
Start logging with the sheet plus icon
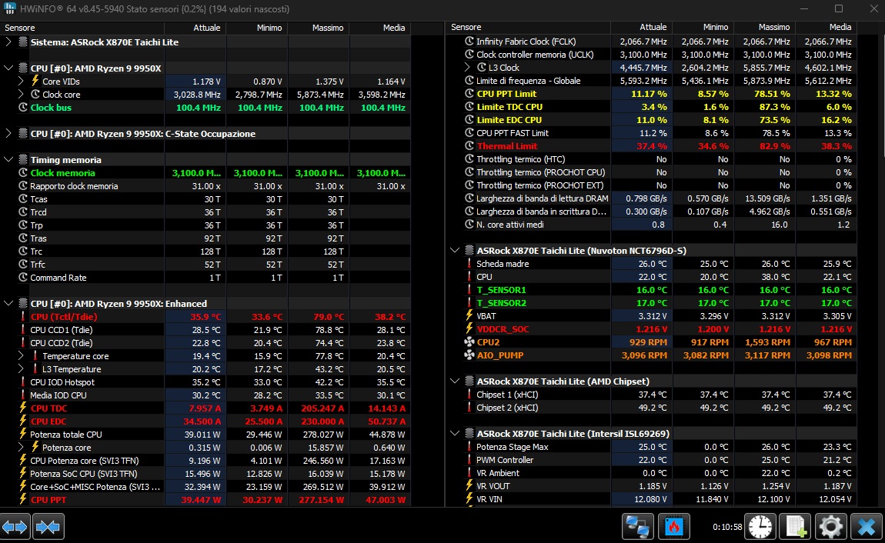point(796,527)
